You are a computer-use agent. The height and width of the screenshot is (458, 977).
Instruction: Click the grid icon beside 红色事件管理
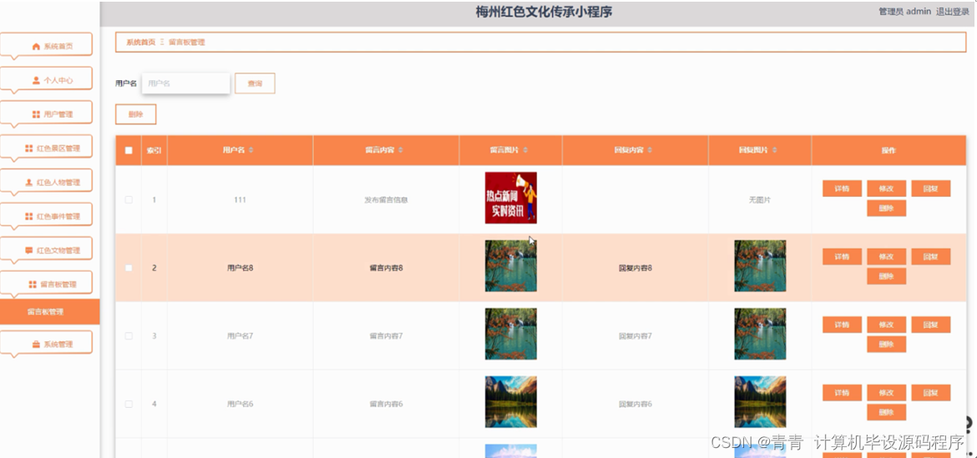pyautogui.click(x=28, y=217)
